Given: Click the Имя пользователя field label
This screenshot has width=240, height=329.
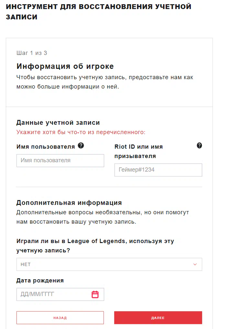Looking at the screenshot, I should [x=46, y=147].
